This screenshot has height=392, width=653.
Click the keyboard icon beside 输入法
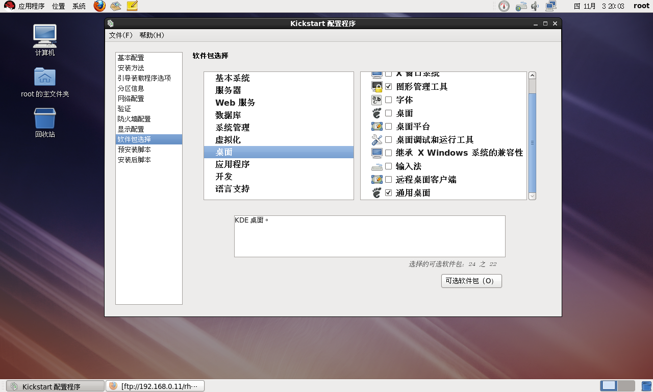pyautogui.click(x=376, y=166)
